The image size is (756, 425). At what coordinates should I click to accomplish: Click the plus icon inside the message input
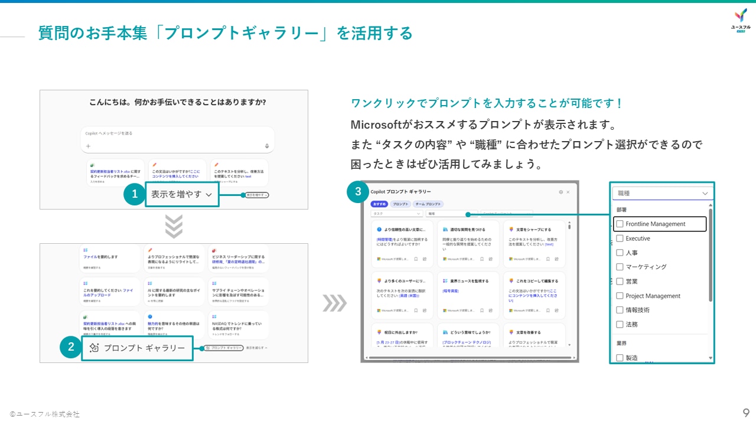point(88,146)
